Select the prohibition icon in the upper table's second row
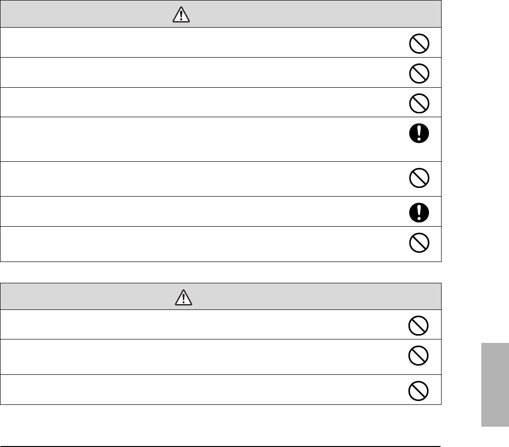Viewport: 509px width, 447px height. [x=418, y=74]
